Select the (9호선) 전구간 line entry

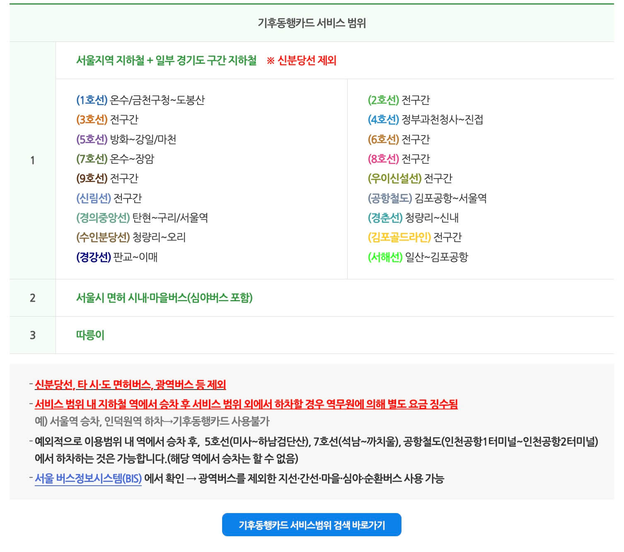pos(107,178)
